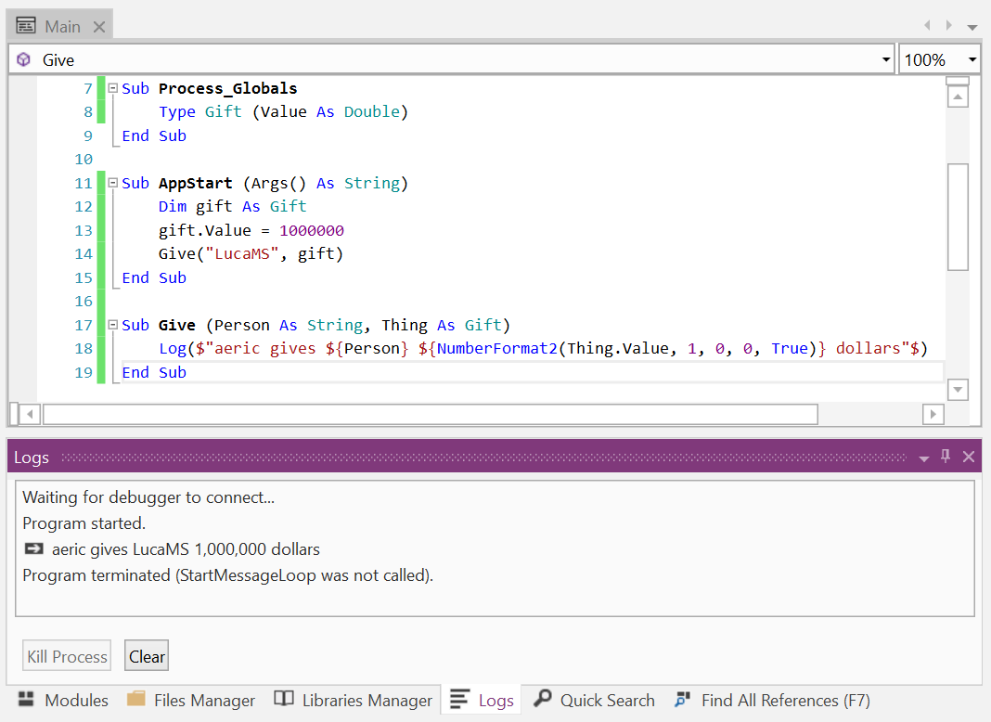Collapse the AppStart sub in the editor
Viewport: 991px width, 722px height.
113,182
